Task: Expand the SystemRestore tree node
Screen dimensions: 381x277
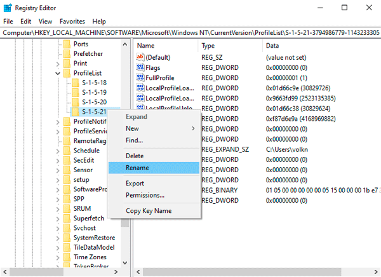Action: pyautogui.click(x=58, y=238)
